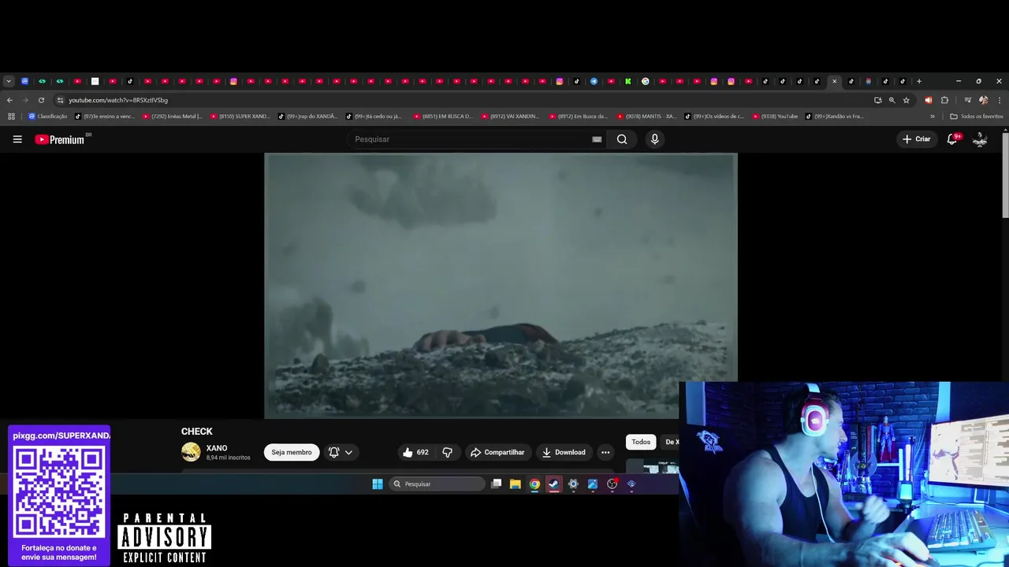This screenshot has width=1009, height=567.
Task: Open YouTube notifications bell
Action: click(952, 139)
